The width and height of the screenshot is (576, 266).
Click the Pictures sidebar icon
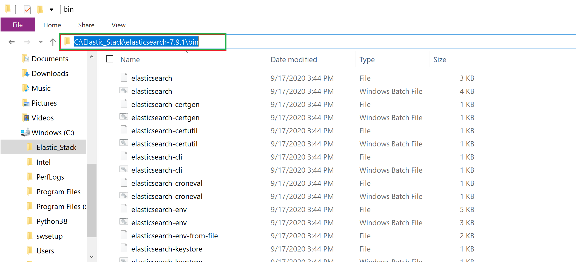[26, 103]
